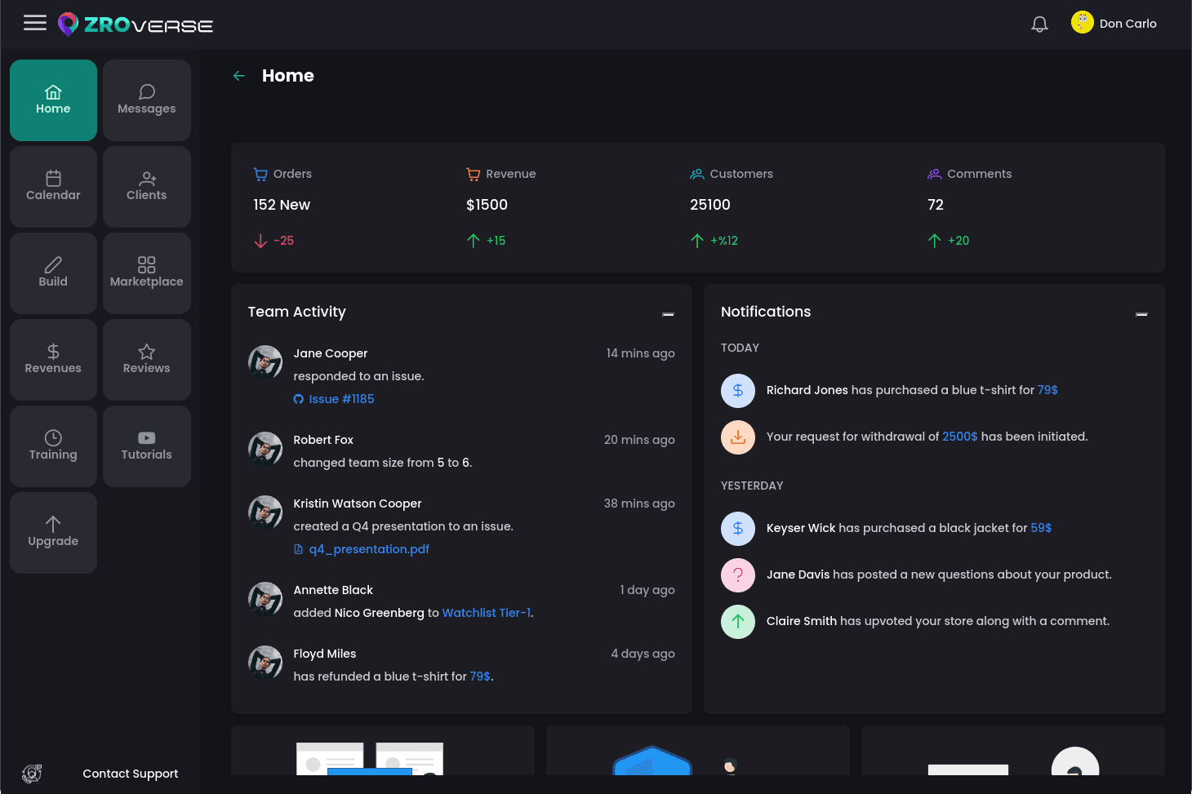Click Contact Support
Image resolution: width=1192 pixels, height=794 pixels.
131,774
